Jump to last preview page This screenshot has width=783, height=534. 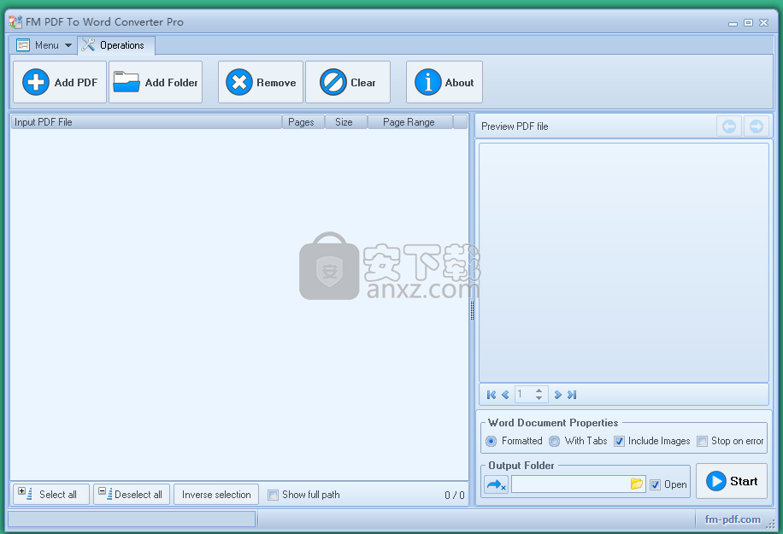(572, 395)
